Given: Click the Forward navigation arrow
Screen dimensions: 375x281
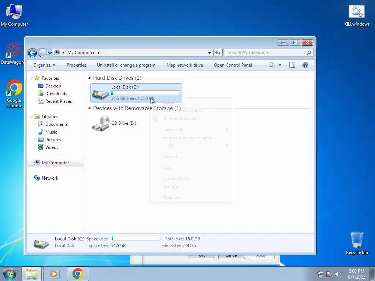Looking at the screenshot, I should pyautogui.click(x=42, y=53).
